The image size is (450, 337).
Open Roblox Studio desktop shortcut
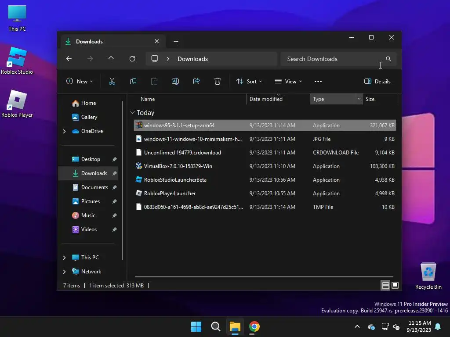click(x=17, y=61)
